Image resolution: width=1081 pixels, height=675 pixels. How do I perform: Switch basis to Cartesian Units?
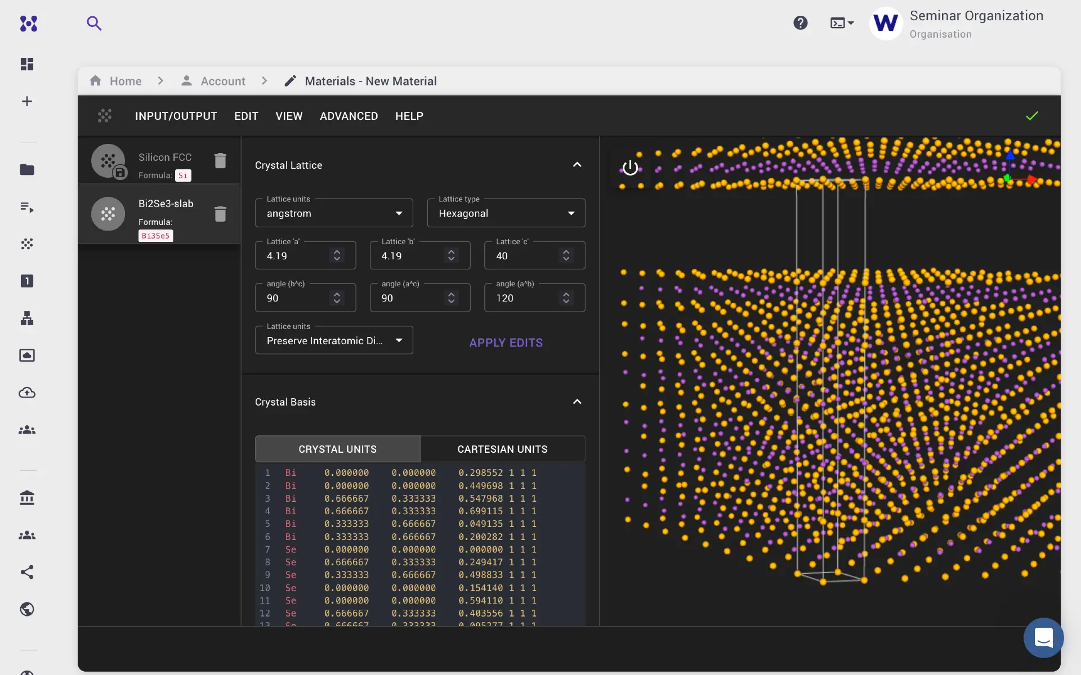coord(502,449)
